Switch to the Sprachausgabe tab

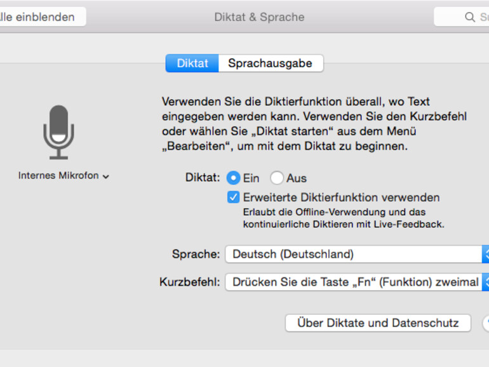click(x=270, y=63)
